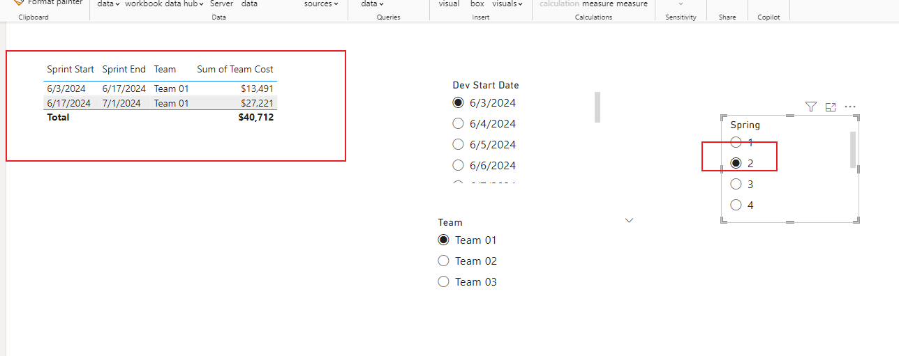Click the $40,712 total value
899x356 pixels.
click(256, 118)
